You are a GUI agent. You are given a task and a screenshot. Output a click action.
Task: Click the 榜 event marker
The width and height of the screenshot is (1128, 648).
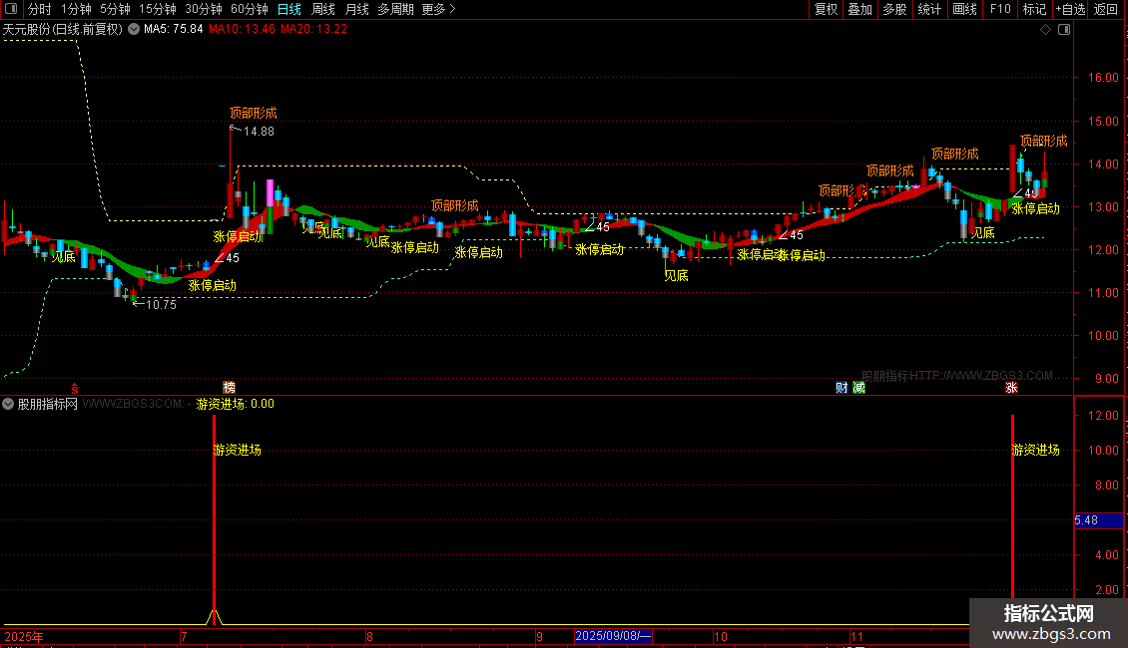pyautogui.click(x=229, y=387)
